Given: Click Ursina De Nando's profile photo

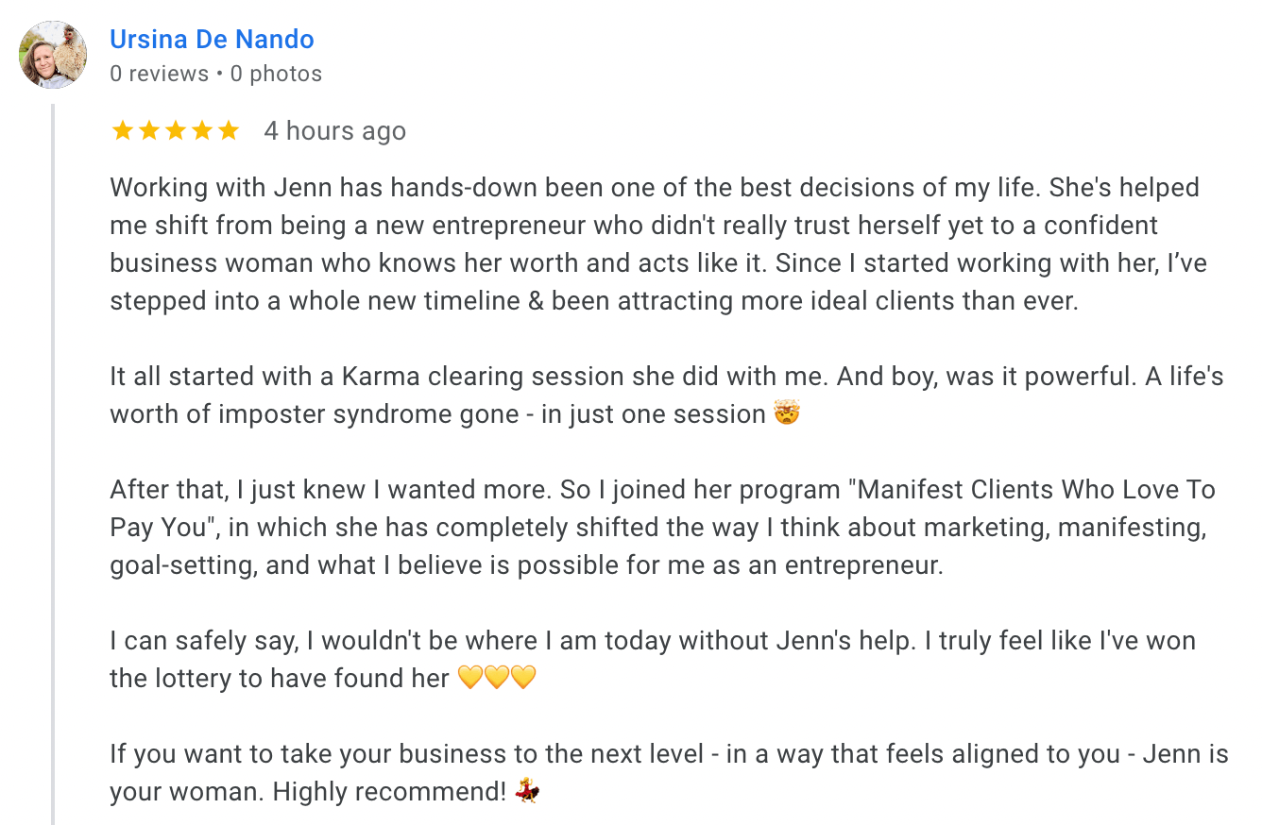Looking at the screenshot, I should (x=53, y=55).
